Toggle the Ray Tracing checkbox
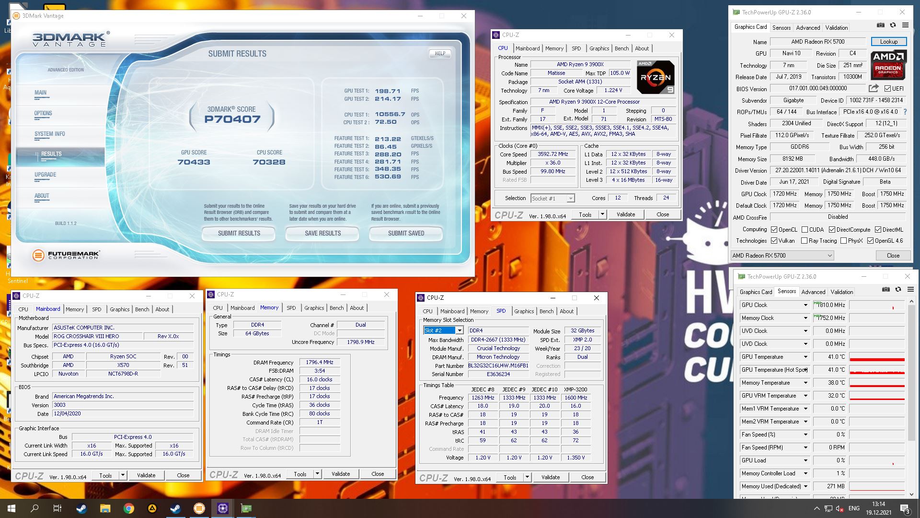The image size is (920, 518). click(805, 241)
